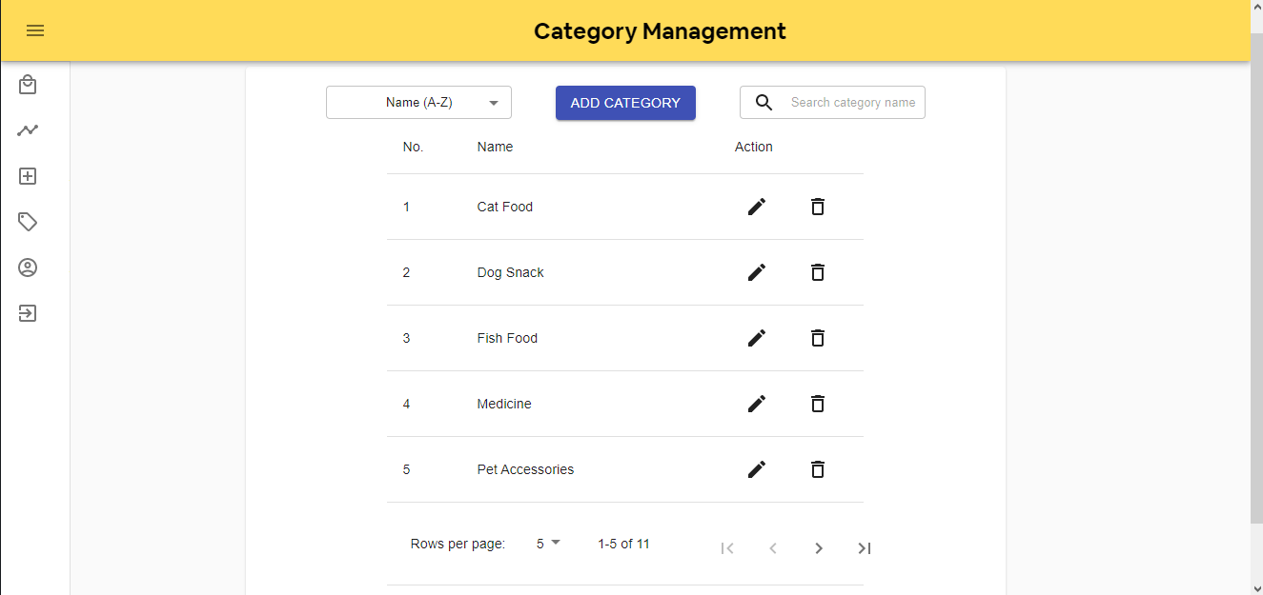Click the logout icon in sidebar

click(x=28, y=312)
